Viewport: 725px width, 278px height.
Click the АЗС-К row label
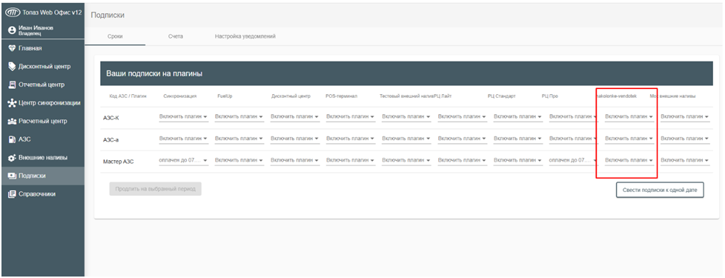click(110, 118)
